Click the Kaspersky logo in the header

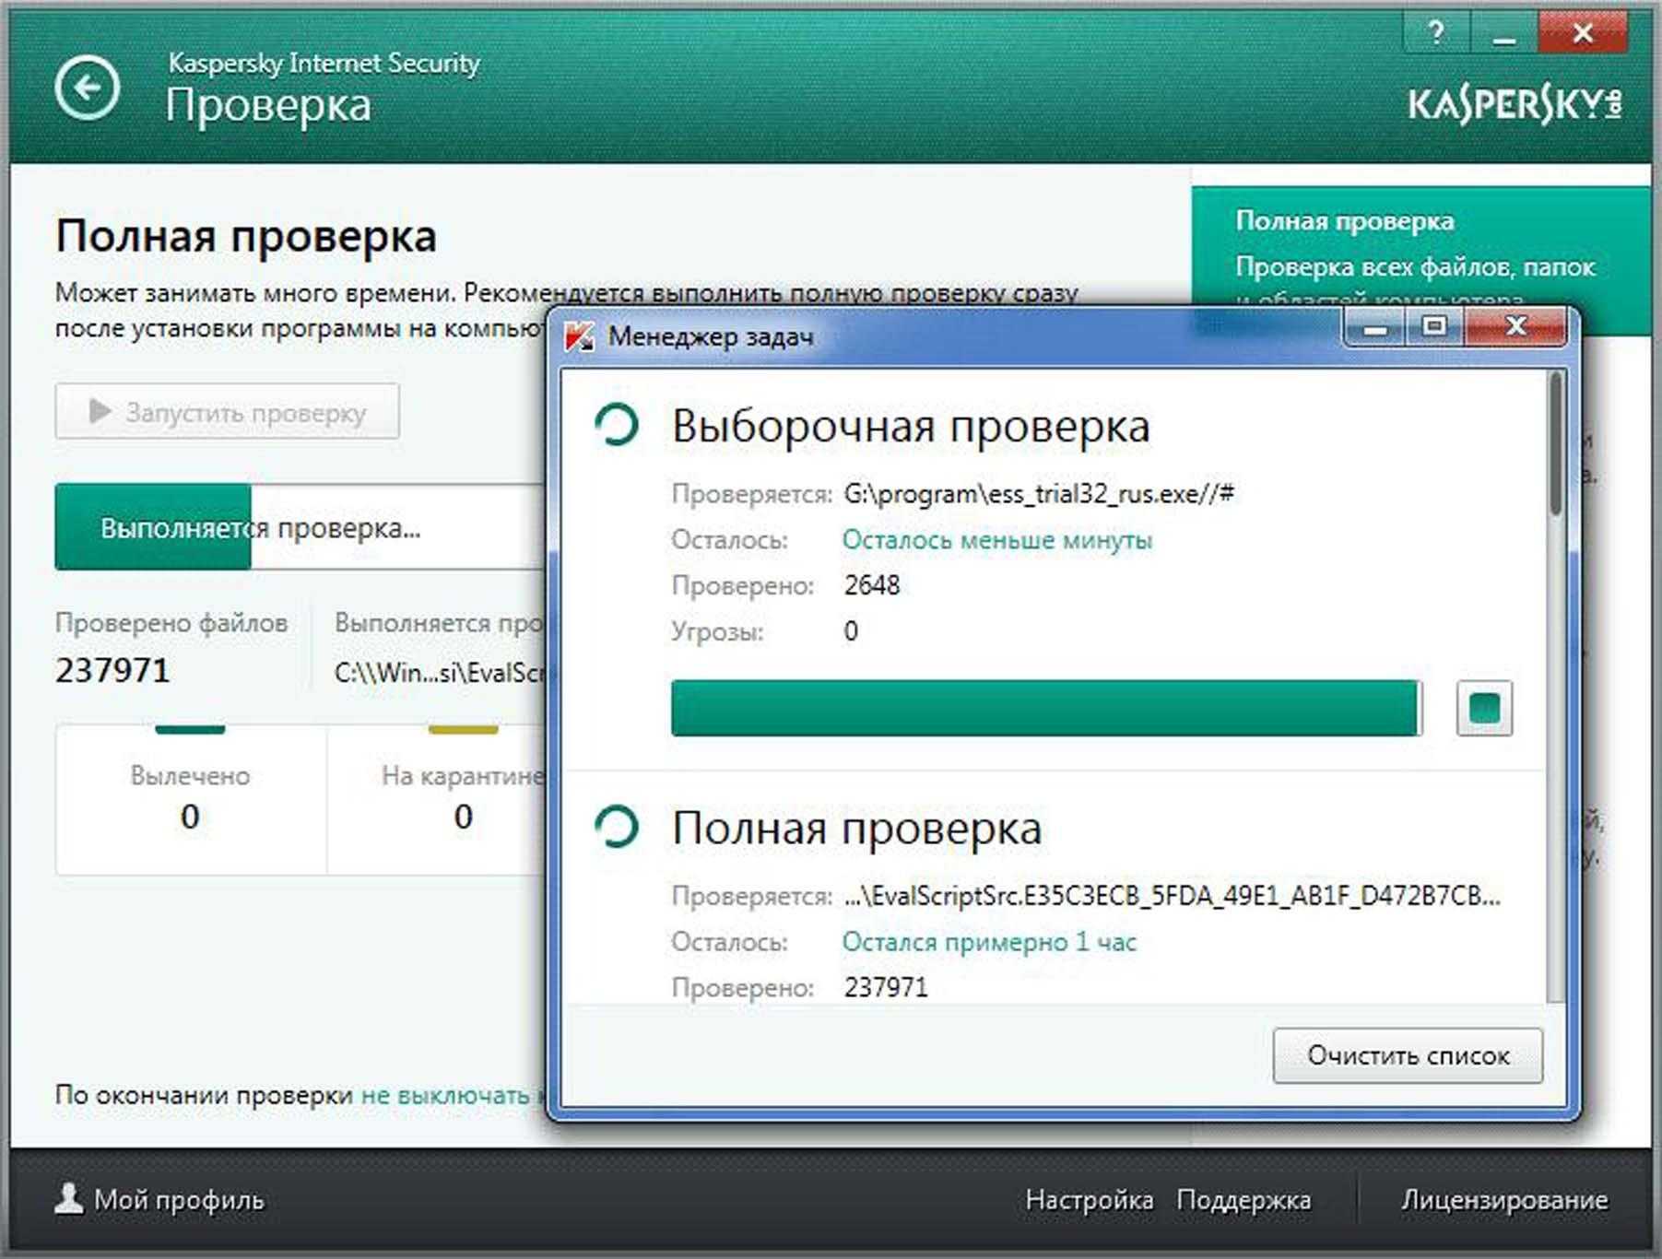click(x=1514, y=105)
